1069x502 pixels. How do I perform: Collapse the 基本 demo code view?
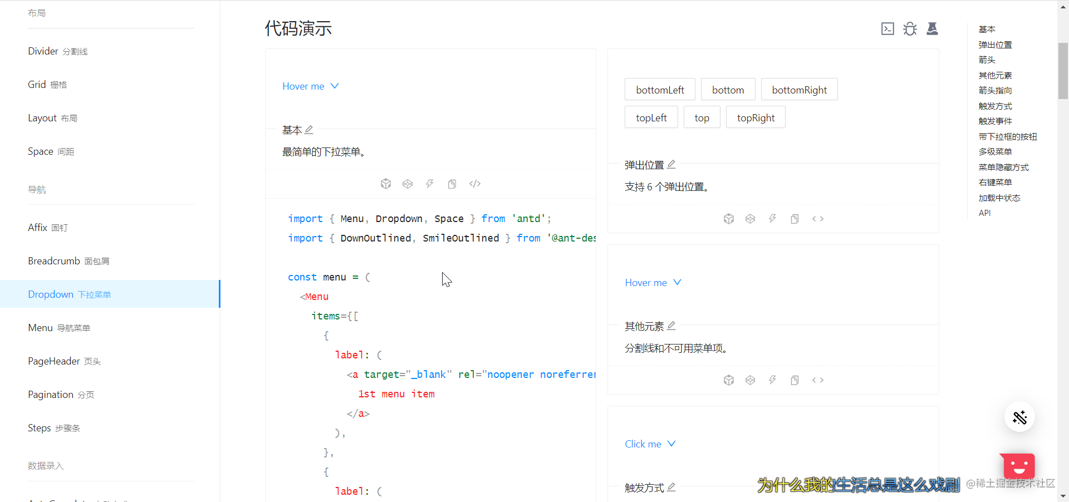click(x=475, y=184)
